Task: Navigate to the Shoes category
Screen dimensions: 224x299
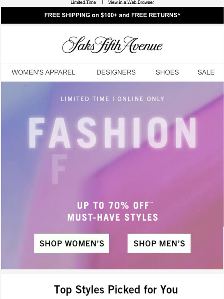Action: coord(167,72)
